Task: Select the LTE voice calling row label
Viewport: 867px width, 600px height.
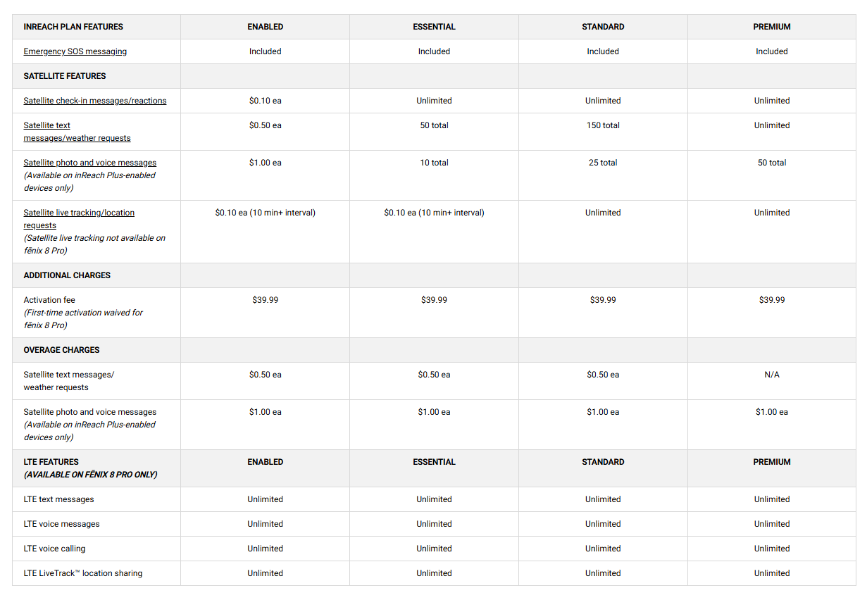Action: (x=54, y=549)
